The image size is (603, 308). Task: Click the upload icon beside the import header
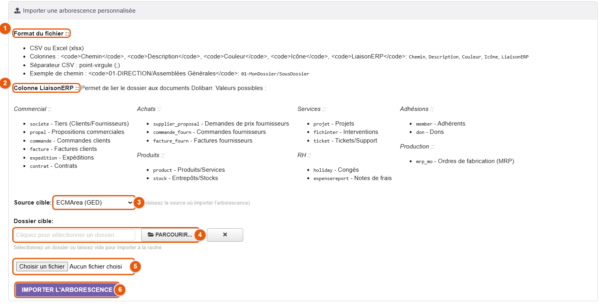17,11
